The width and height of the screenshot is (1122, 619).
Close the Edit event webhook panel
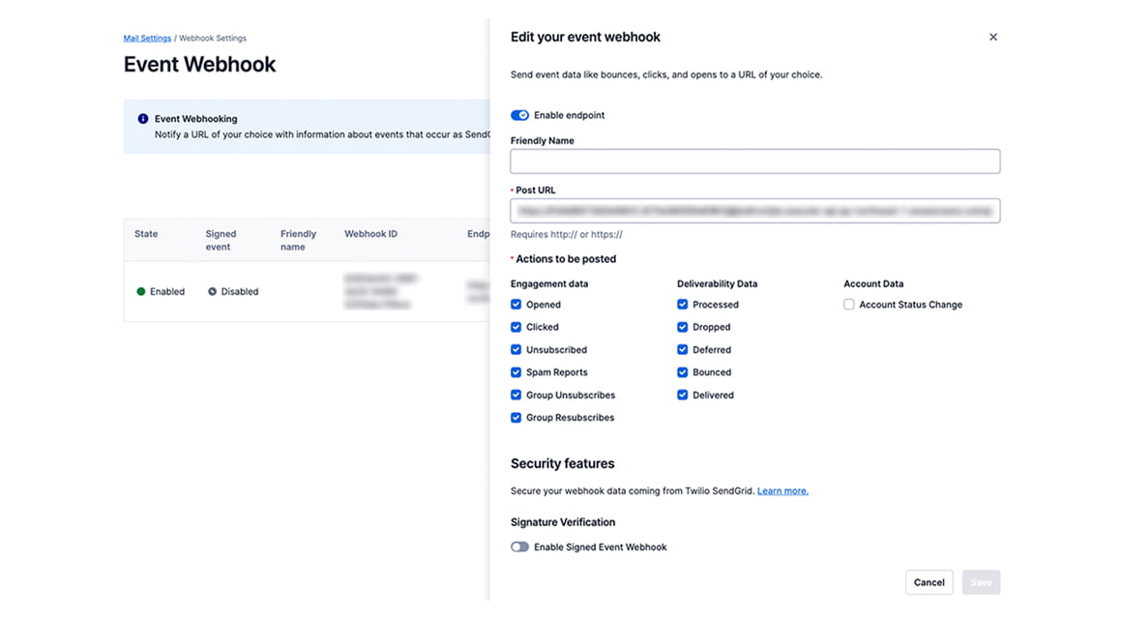(992, 38)
